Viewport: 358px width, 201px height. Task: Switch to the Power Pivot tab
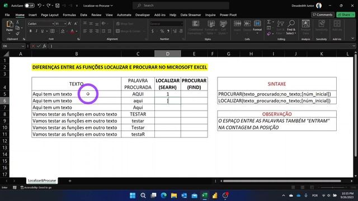tap(228, 15)
